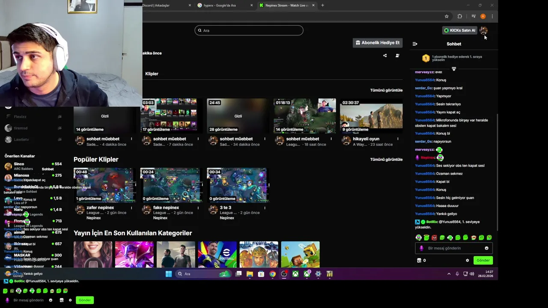Click Tümünü görüntüle beside Popüler Klipler
The image size is (548, 308).
386,160
